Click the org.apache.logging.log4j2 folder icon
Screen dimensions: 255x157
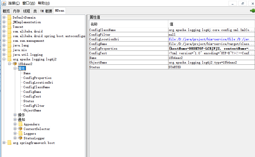point(9,59)
